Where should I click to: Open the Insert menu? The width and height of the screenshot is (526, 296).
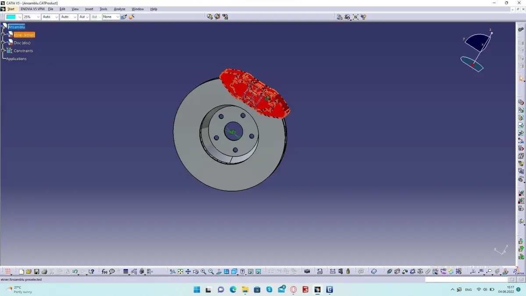tap(89, 9)
